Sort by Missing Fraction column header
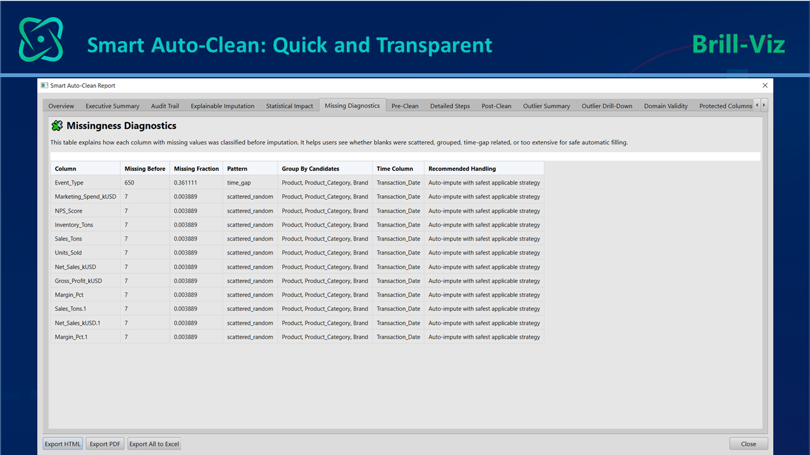This screenshot has height=455, width=810. 196,169
